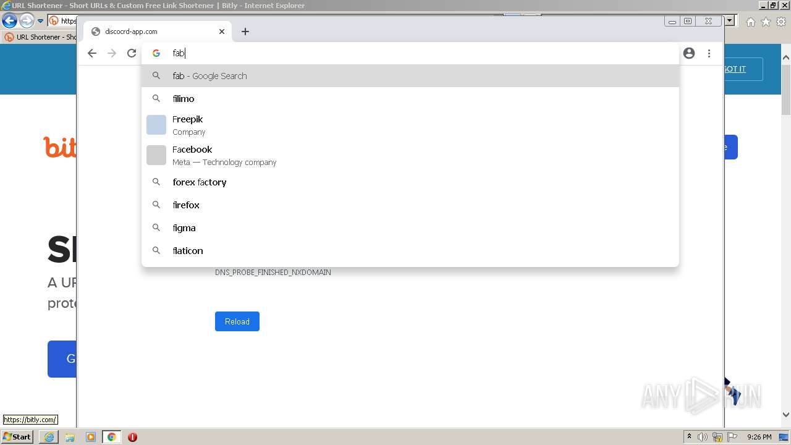The height and width of the screenshot is (445, 791).
Task: Click the 9:26 PM clock
Action: 759,437
